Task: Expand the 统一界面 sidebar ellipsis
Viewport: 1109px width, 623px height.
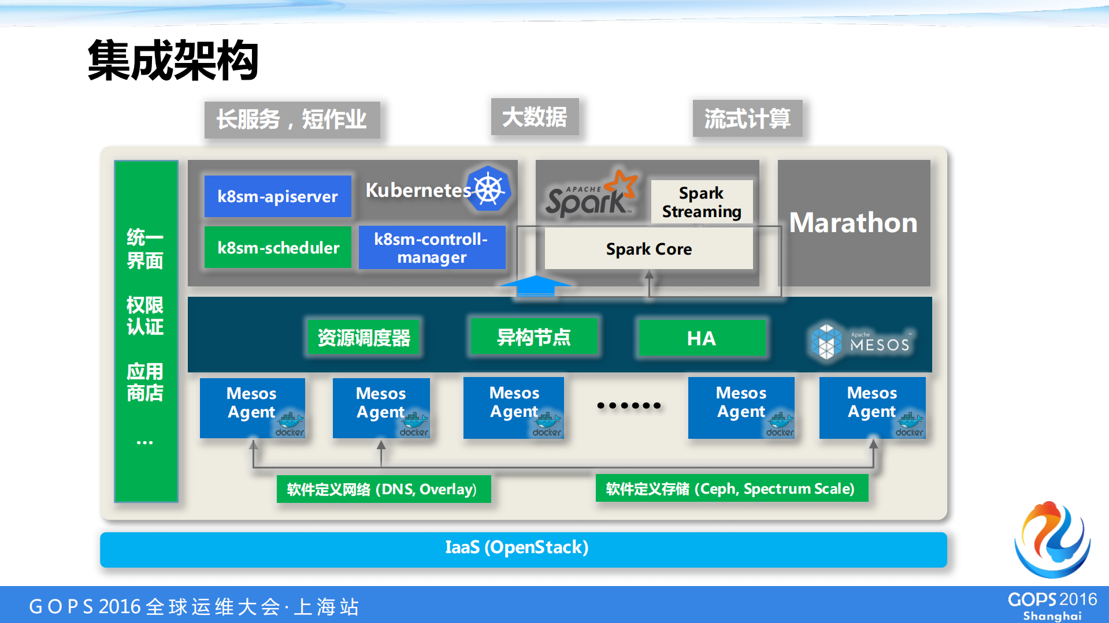Action: [145, 442]
